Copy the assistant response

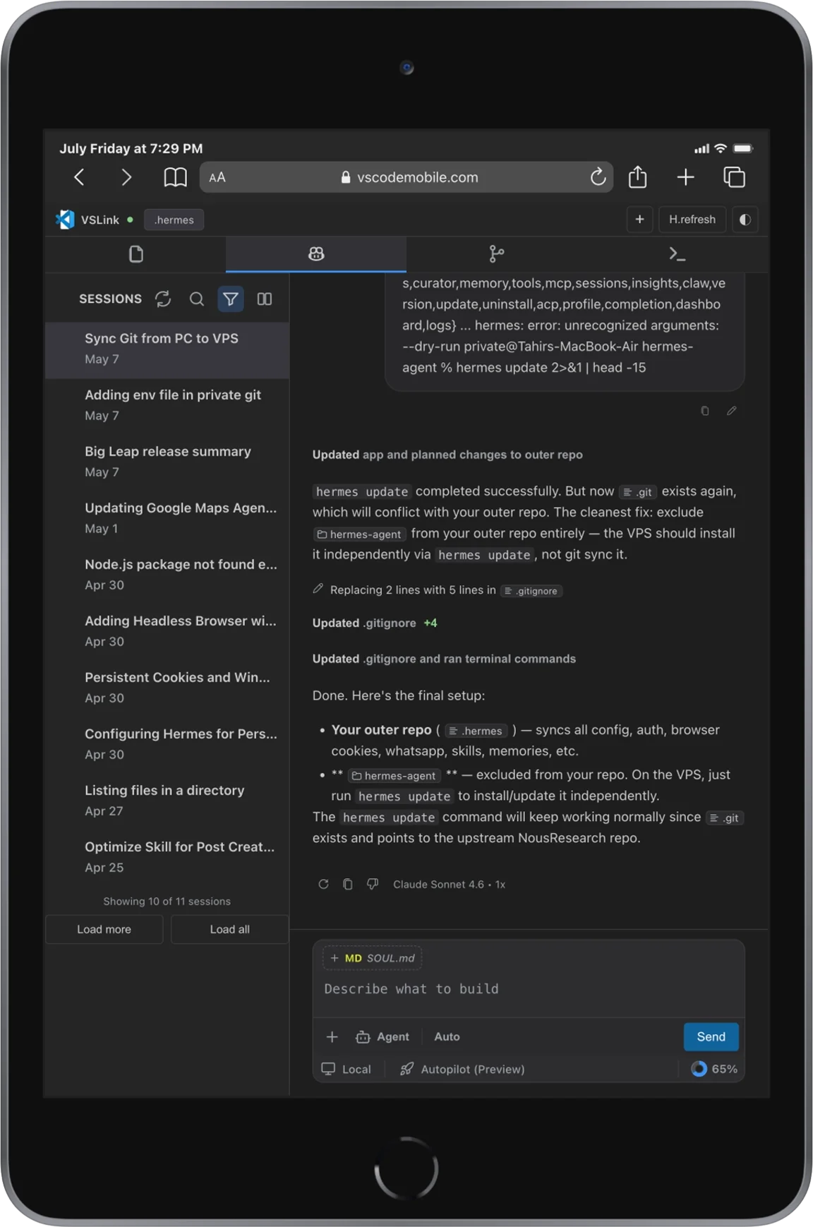[348, 884]
